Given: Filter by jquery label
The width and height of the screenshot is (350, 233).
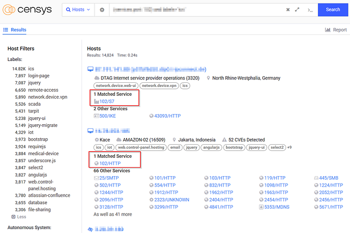Looking at the screenshot, I should 34,83.
